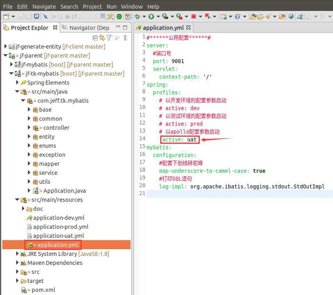Click the Open Type folder icon
333x295 pixels.
(x=253, y=16)
